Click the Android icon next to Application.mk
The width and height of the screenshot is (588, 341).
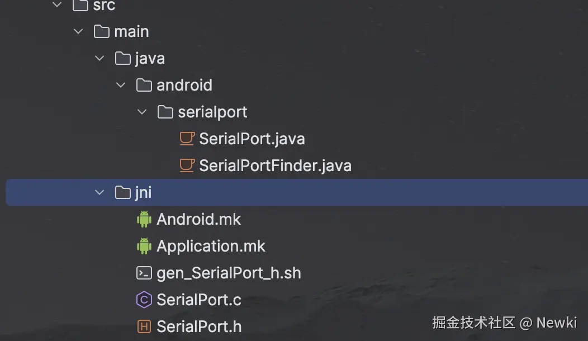144,246
